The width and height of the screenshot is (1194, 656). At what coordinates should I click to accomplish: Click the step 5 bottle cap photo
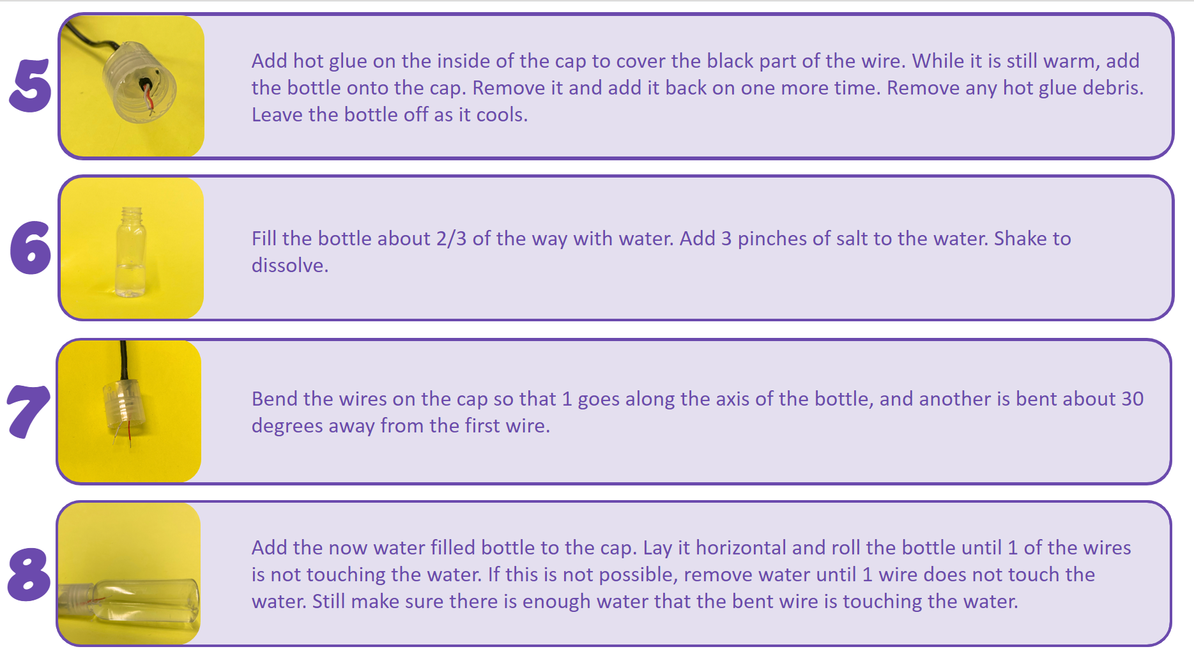pos(132,86)
